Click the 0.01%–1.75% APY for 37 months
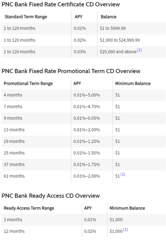 click(x=87, y=164)
